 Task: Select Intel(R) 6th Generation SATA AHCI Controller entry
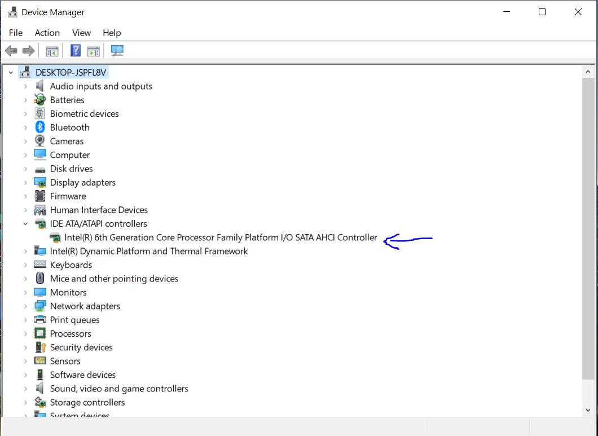tap(221, 237)
